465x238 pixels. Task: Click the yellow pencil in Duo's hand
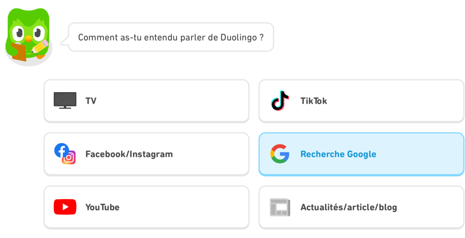40,47
